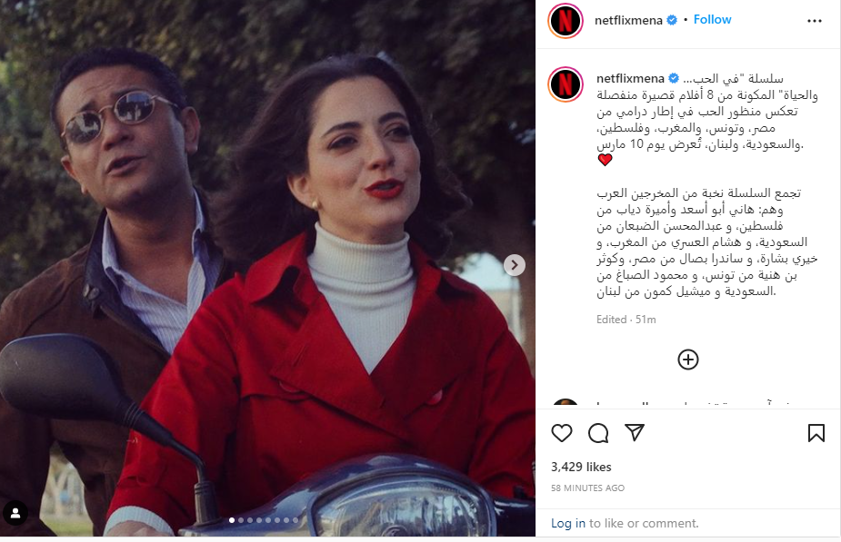Like the post with the heart icon
The height and width of the screenshot is (542, 841).
pyautogui.click(x=562, y=433)
